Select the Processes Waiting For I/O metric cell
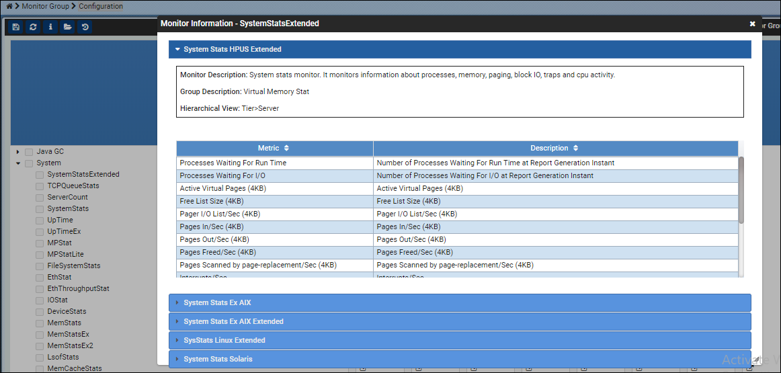781x373 pixels. [275, 176]
